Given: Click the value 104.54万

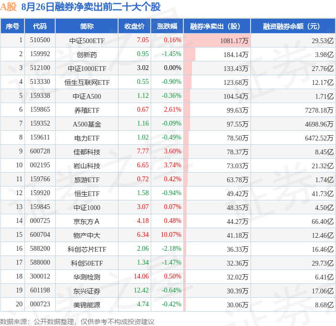Looking at the screenshot, I should pyautogui.click(x=236, y=96).
